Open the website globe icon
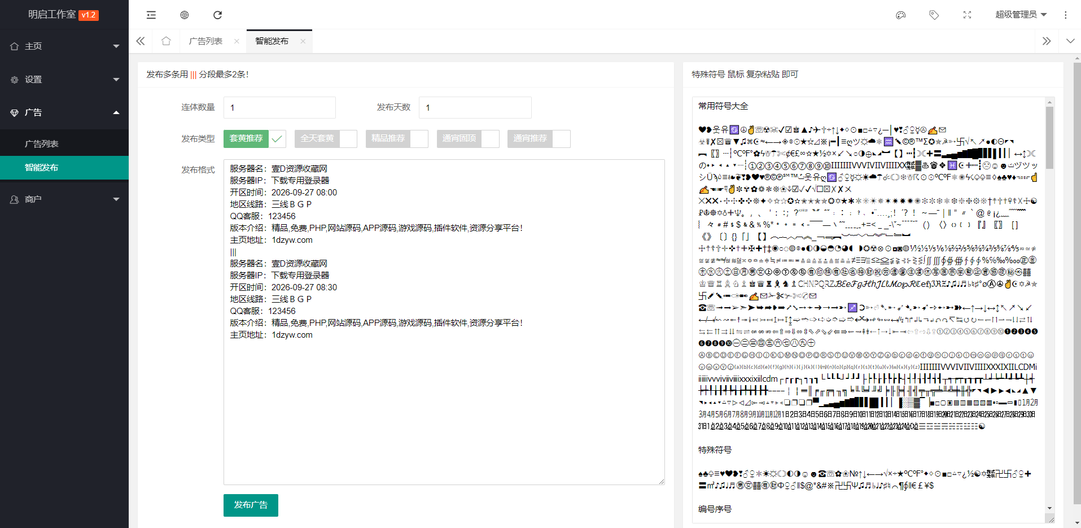The width and height of the screenshot is (1081, 528). tap(184, 15)
